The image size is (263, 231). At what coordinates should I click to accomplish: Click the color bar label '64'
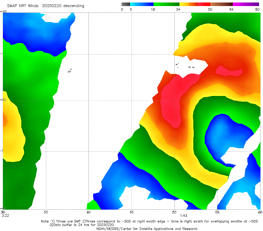231,10
